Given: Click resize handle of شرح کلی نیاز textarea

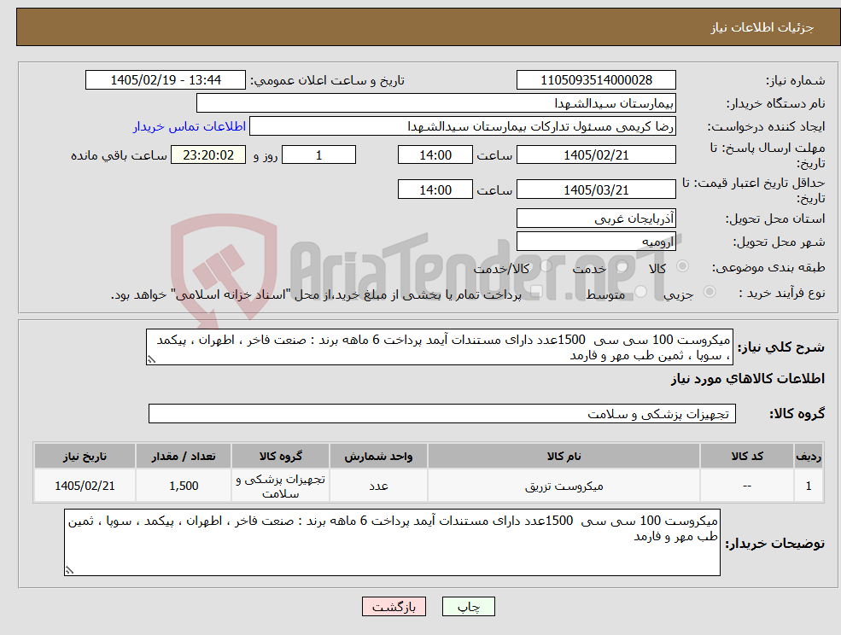Looking at the screenshot, I should click(151, 360).
